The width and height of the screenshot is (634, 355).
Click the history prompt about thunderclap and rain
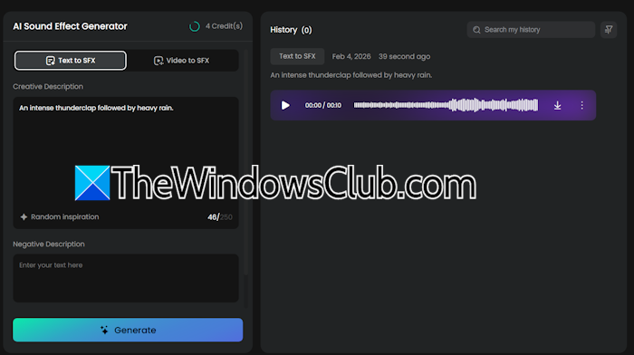point(351,75)
